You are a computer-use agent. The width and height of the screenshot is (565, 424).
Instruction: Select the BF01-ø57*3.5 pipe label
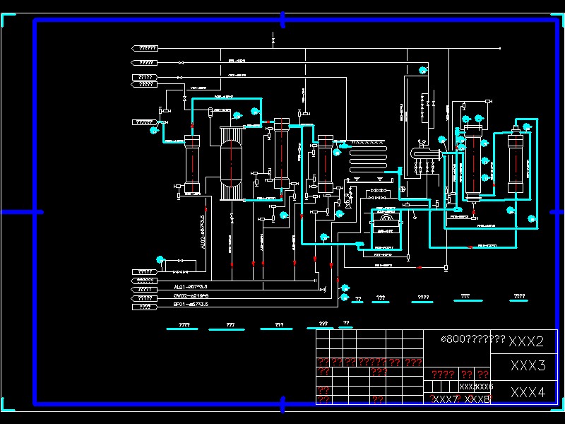click(191, 305)
